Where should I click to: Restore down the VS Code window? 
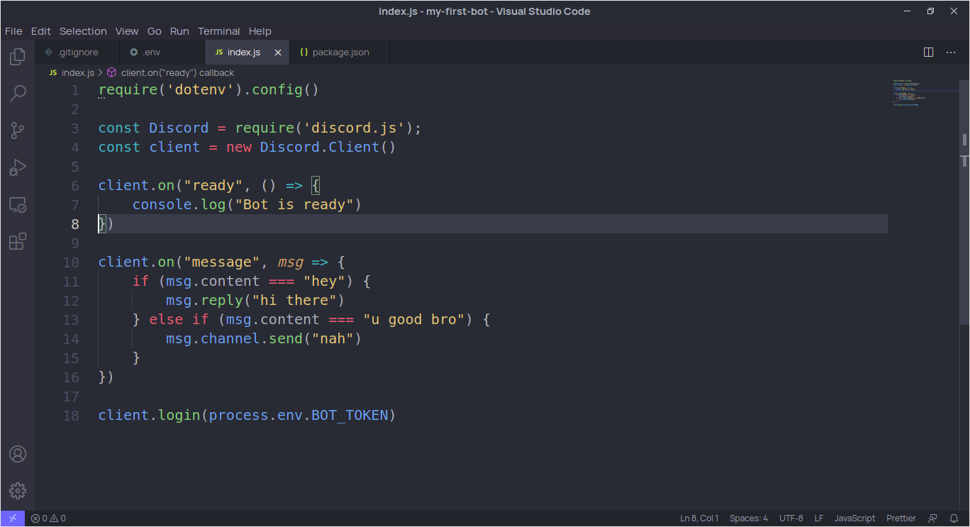pos(931,11)
